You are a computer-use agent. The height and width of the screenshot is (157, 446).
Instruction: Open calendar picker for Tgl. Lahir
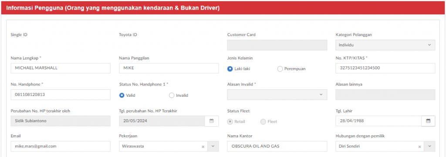point(428,121)
